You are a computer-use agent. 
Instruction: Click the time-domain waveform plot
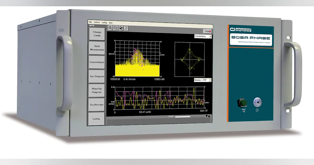(159, 98)
